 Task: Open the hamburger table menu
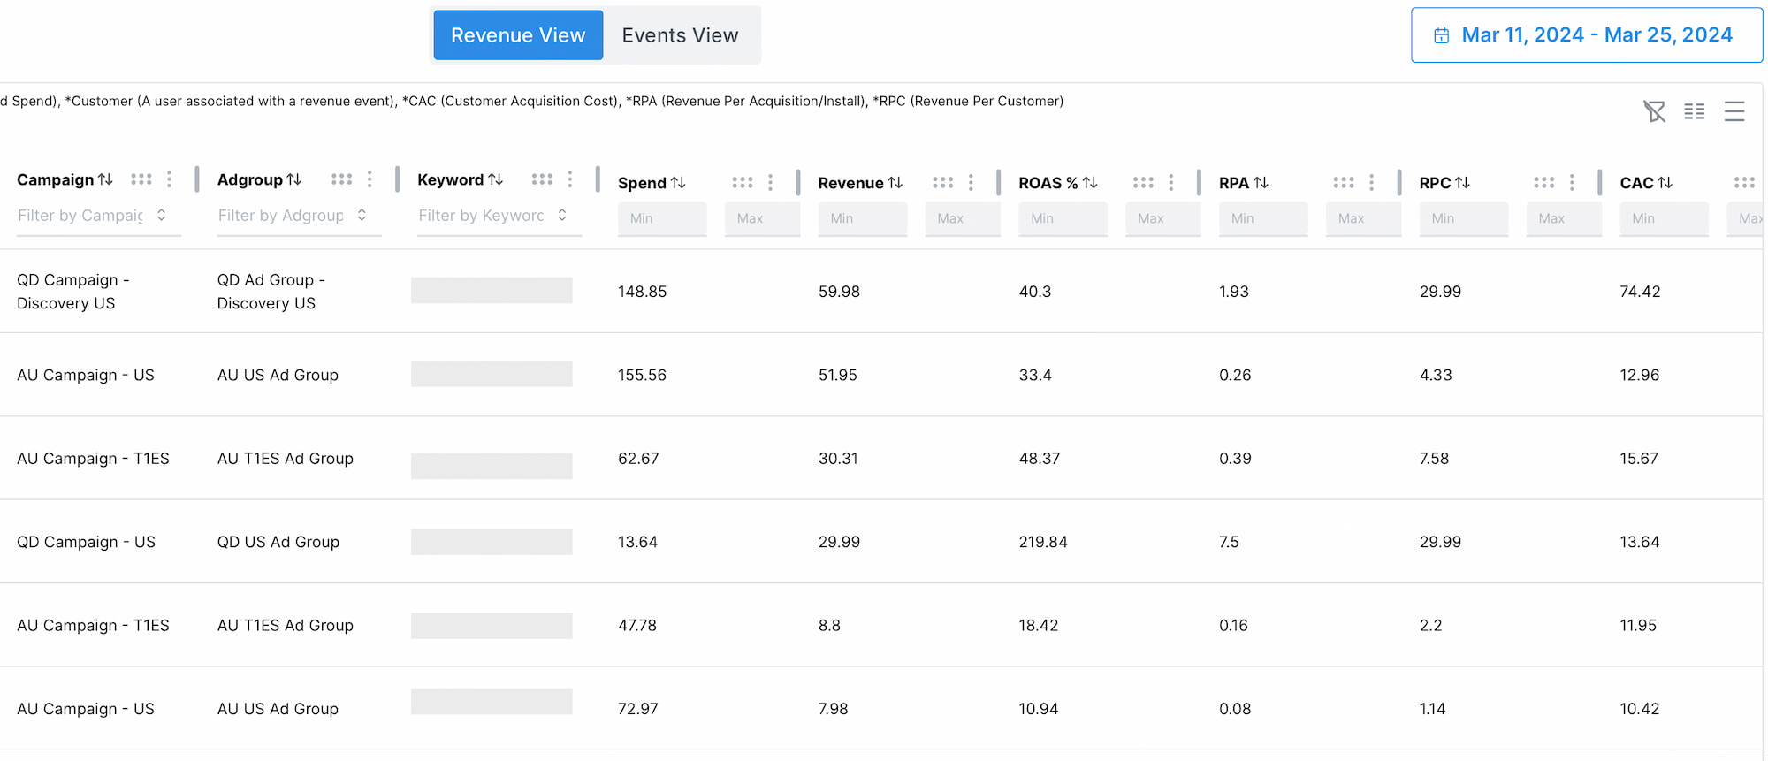tap(1734, 111)
